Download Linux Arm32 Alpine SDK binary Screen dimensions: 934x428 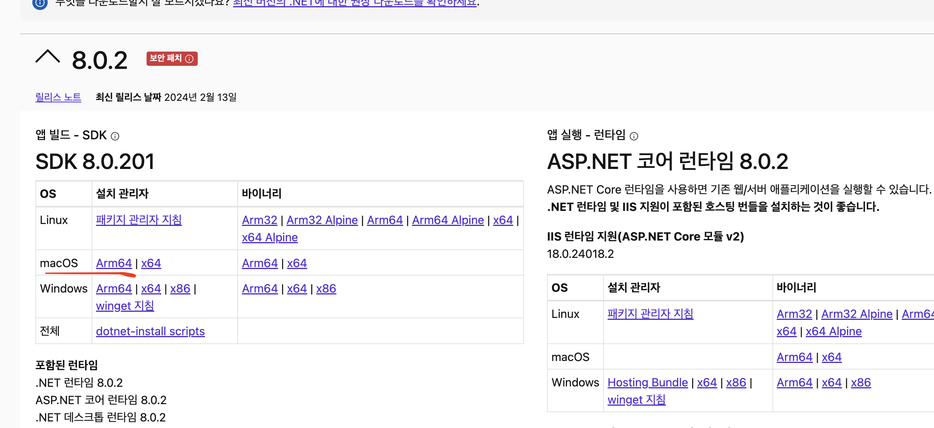click(x=322, y=220)
